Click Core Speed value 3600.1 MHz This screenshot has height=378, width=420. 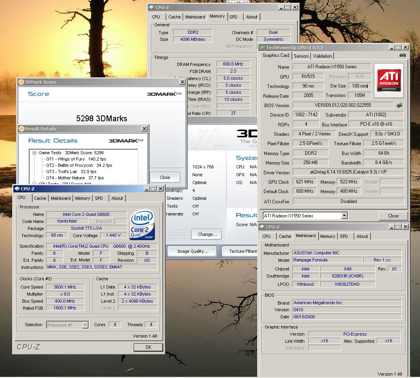(x=65, y=287)
